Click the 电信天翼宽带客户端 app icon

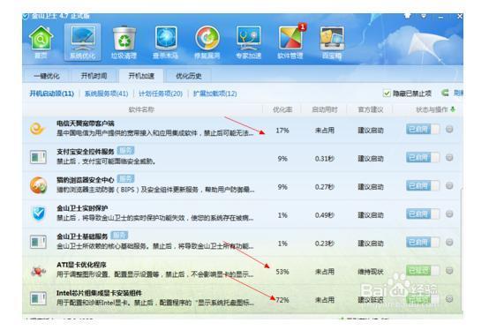(x=38, y=129)
